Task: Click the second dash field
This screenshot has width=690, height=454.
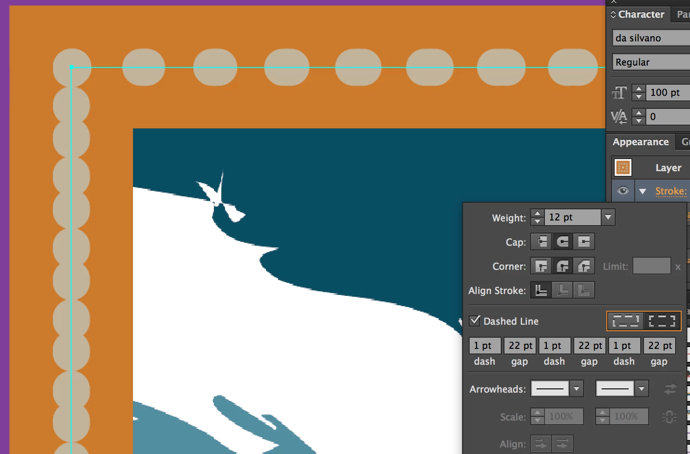Action: (555, 346)
